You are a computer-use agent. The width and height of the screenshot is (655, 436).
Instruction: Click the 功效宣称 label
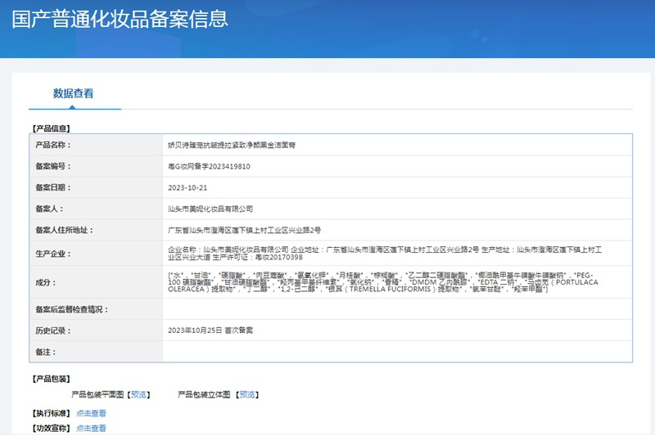[51, 429]
